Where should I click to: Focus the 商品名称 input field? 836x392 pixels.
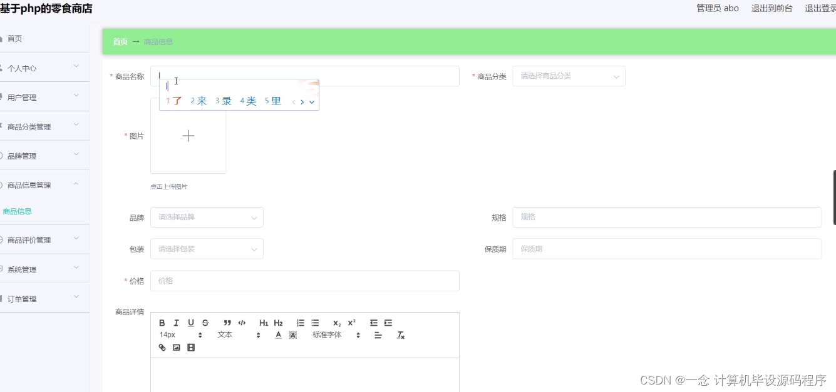[305, 76]
